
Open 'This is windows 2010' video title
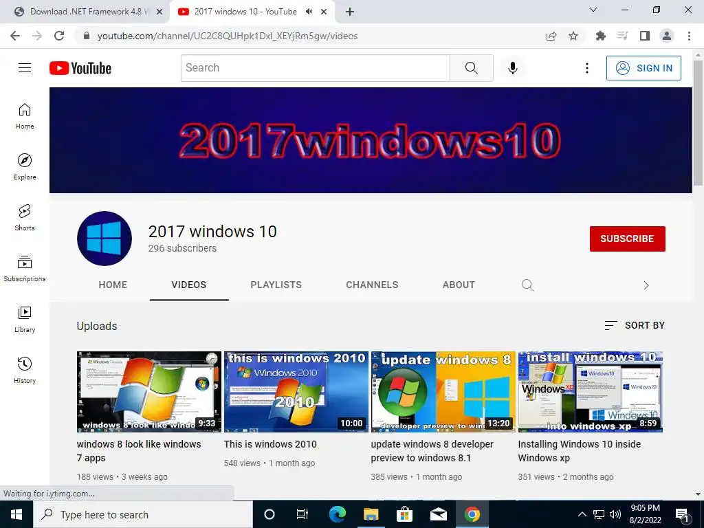tap(270, 444)
